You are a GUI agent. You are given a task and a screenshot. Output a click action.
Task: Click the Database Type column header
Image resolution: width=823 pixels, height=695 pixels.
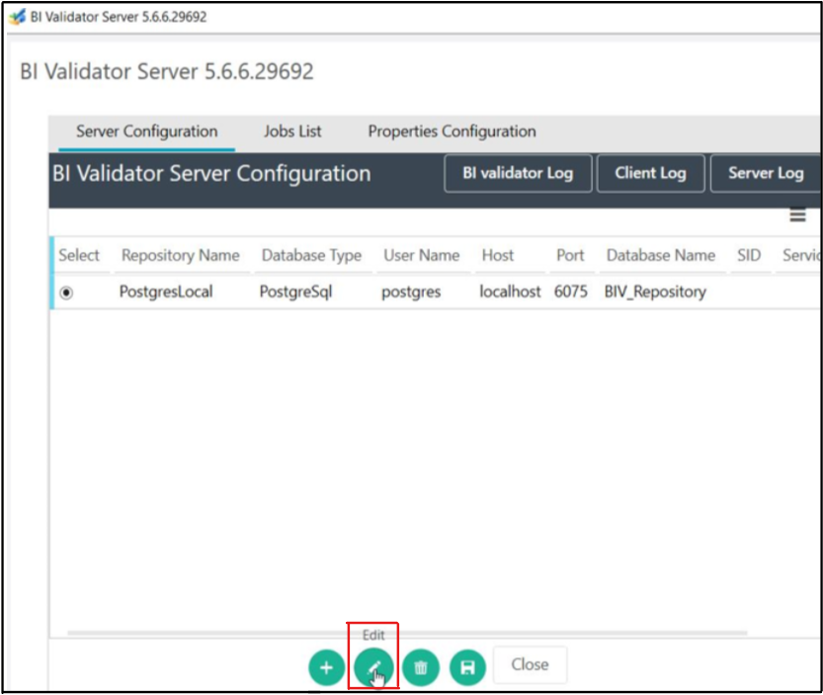[311, 255]
